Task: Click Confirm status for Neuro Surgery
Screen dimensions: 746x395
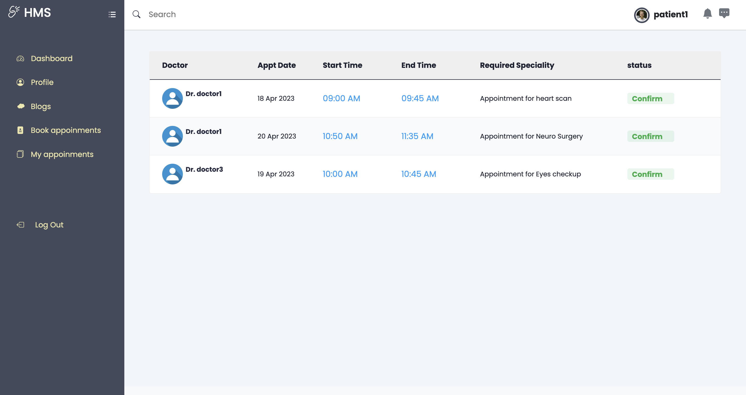Action: point(650,137)
